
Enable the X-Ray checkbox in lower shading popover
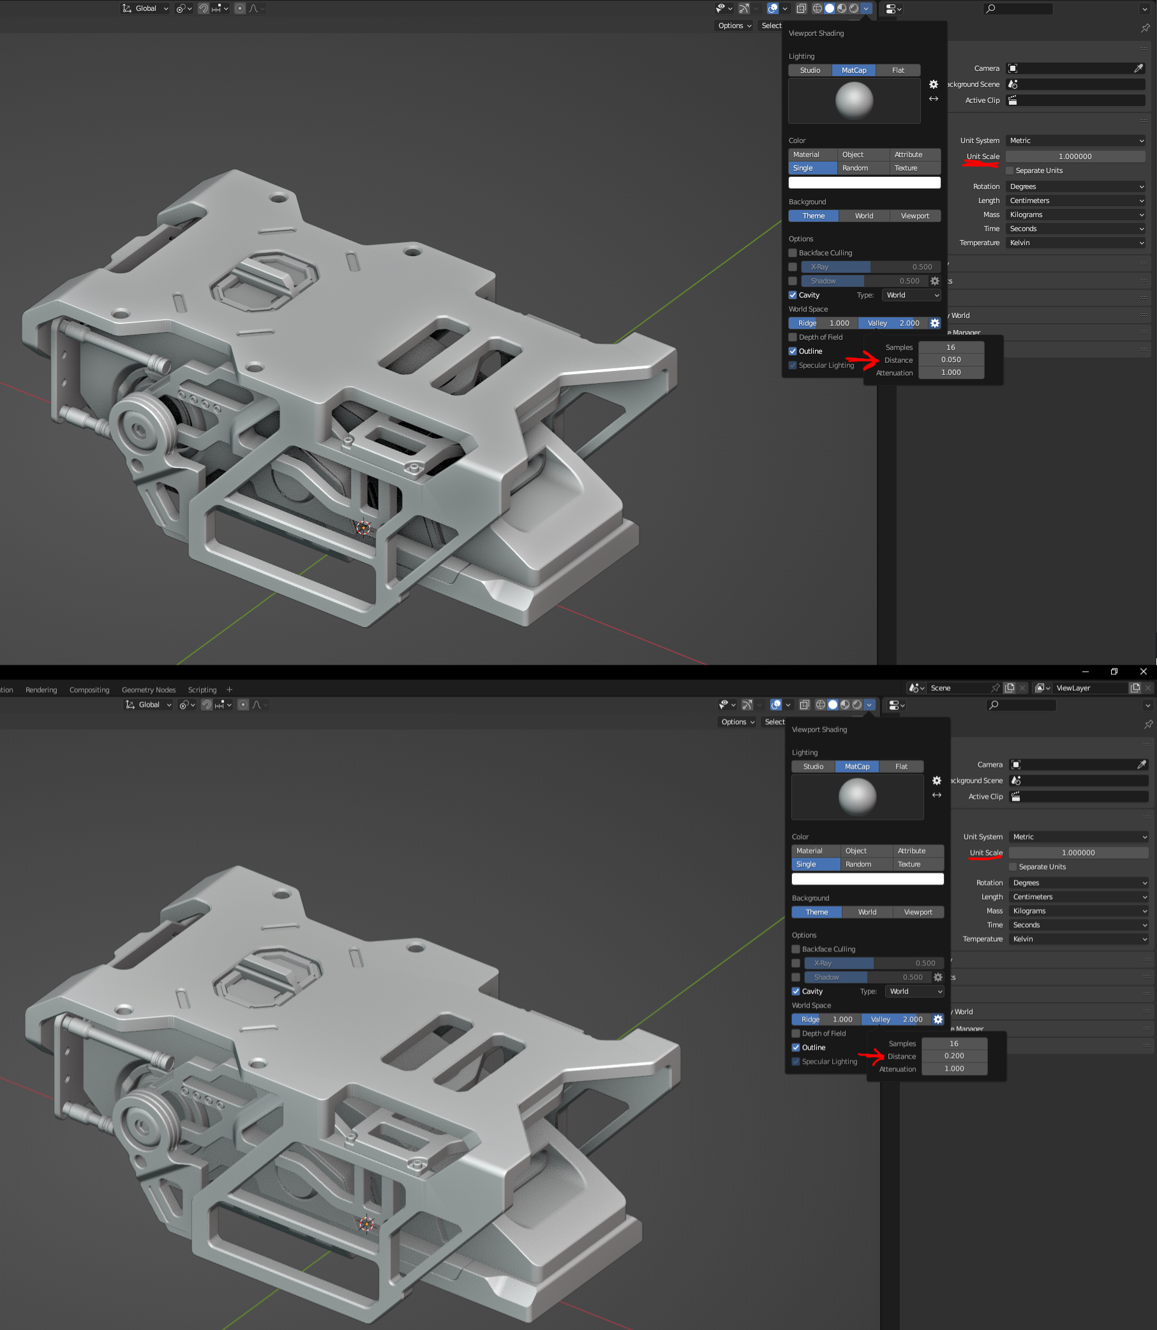point(796,963)
